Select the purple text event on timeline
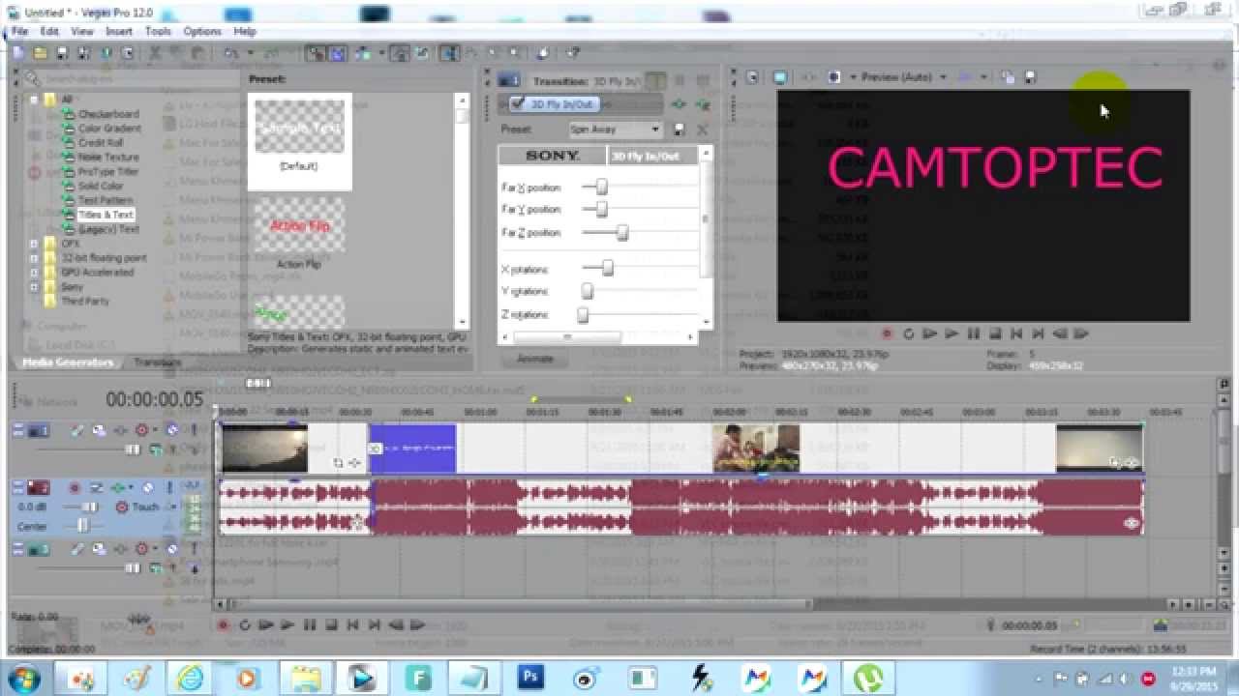 click(412, 449)
